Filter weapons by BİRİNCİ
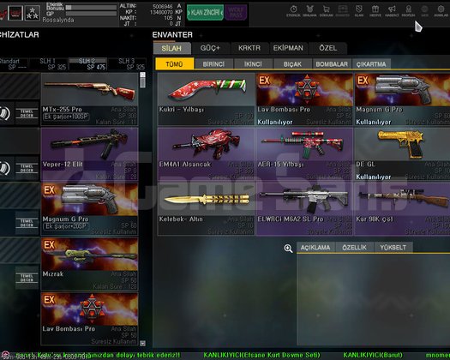Image resolution: width=450 pixels, height=360 pixels. pyautogui.click(x=213, y=63)
